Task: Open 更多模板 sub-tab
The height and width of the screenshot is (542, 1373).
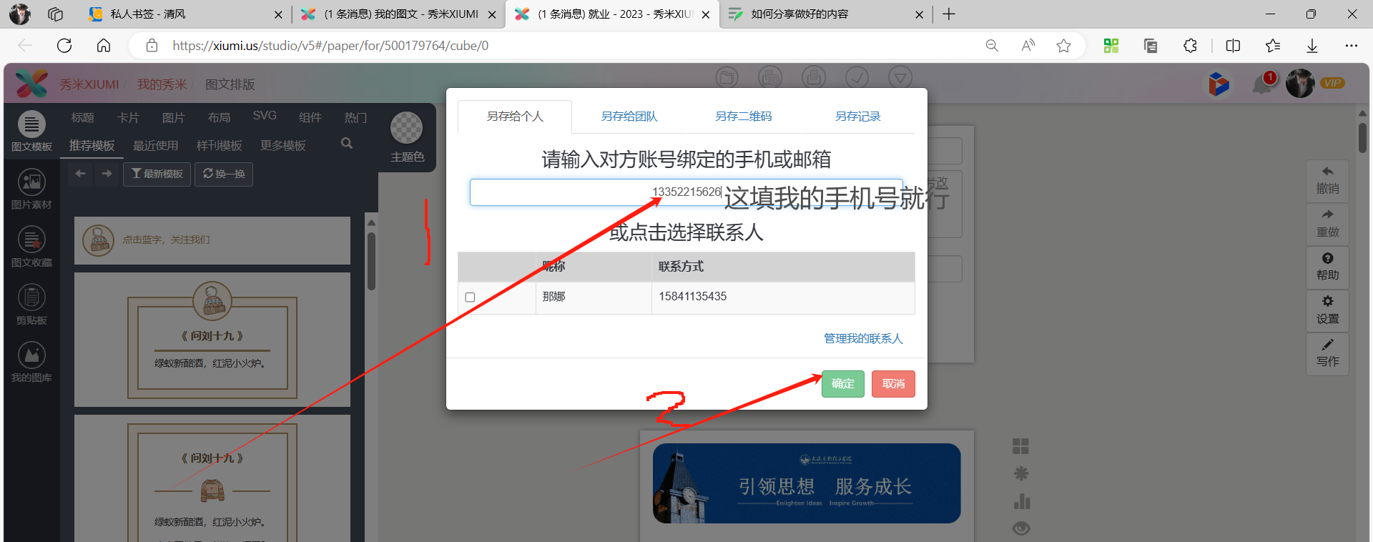Action: pyautogui.click(x=282, y=146)
